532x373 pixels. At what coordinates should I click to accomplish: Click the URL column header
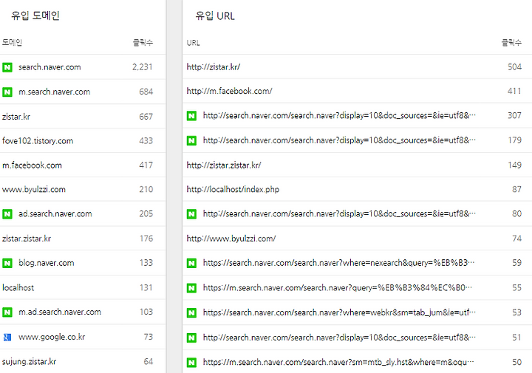[193, 43]
